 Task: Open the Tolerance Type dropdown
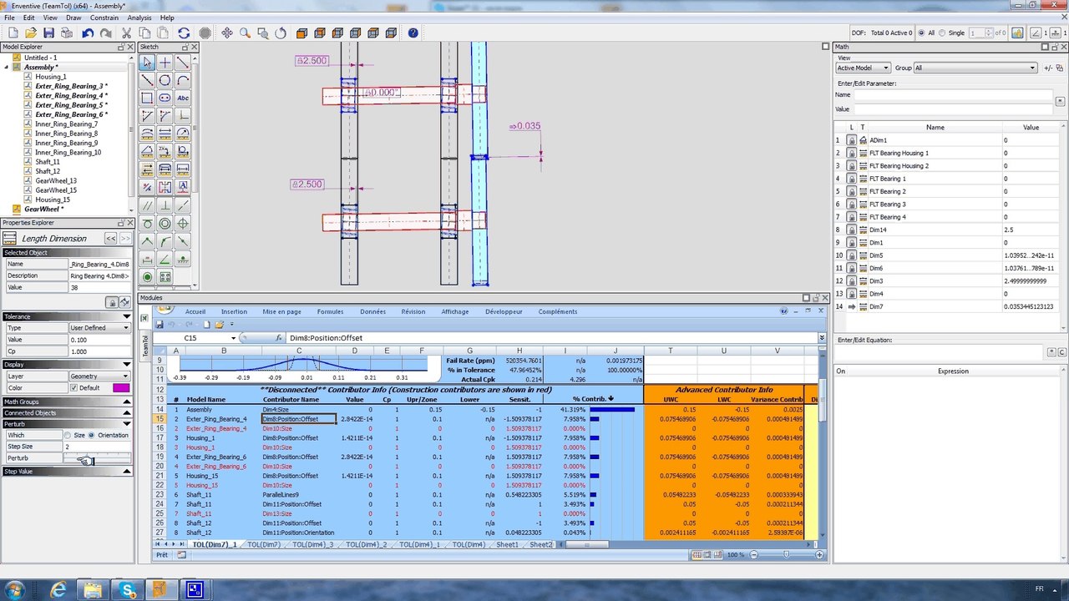click(100, 328)
